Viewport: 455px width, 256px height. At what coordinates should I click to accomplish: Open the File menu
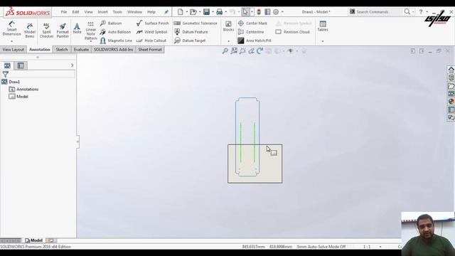(x=64, y=12)
